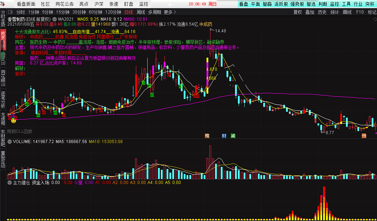Open the 逐笔分析 side tab

3,99
